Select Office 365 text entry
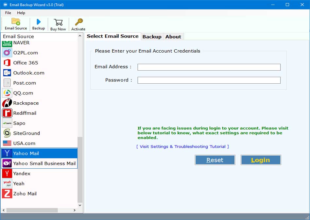This screenshot has width=310, height=220. pyautogui.click(x=26, y=63)
